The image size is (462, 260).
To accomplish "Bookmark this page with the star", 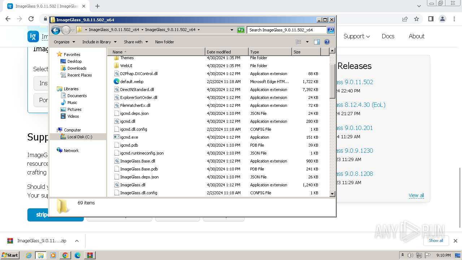I will [x=417, y=19].
